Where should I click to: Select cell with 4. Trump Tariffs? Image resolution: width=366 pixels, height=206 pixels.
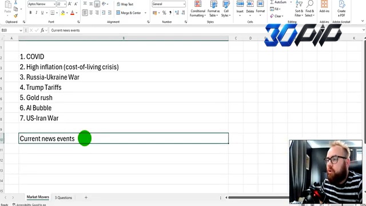[124, 88]
